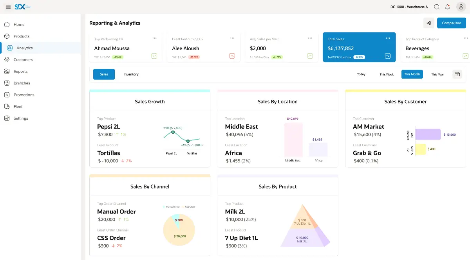Click the Middle East bar in chart
This screenshot has width=470, height=260.
pyautogui.click(x=293, y=140)
